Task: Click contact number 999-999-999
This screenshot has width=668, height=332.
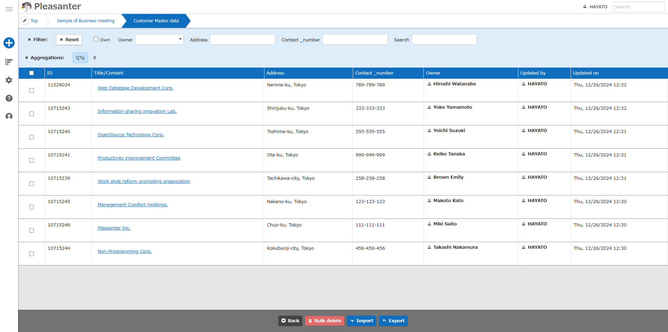Action: [370, 155]
